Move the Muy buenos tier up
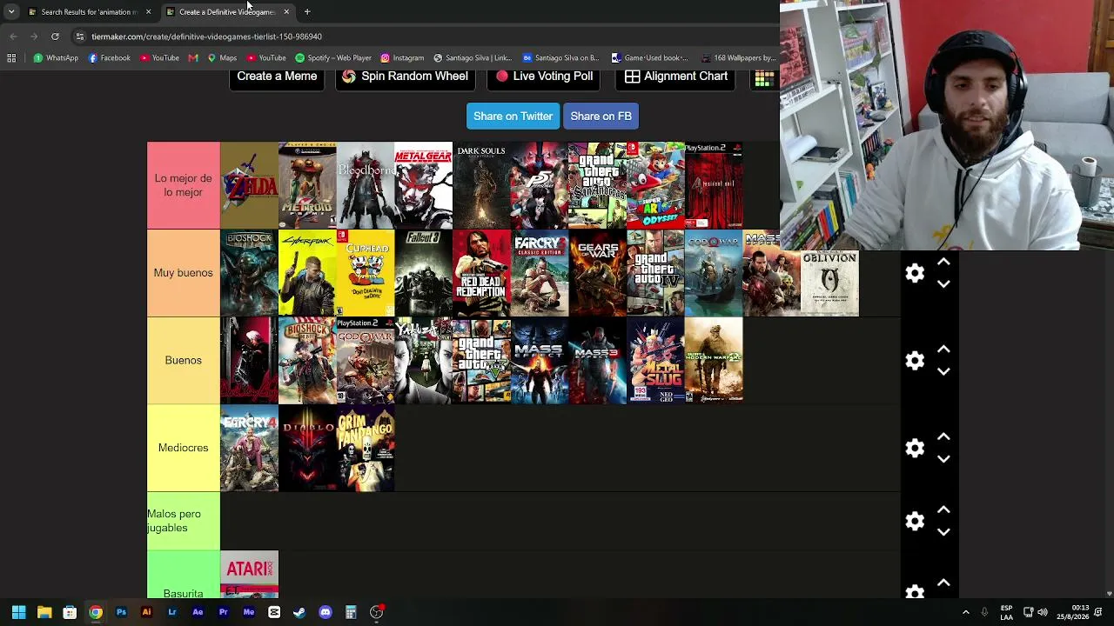Screen dimensions: 1114x626 click(x=943, y=262)
